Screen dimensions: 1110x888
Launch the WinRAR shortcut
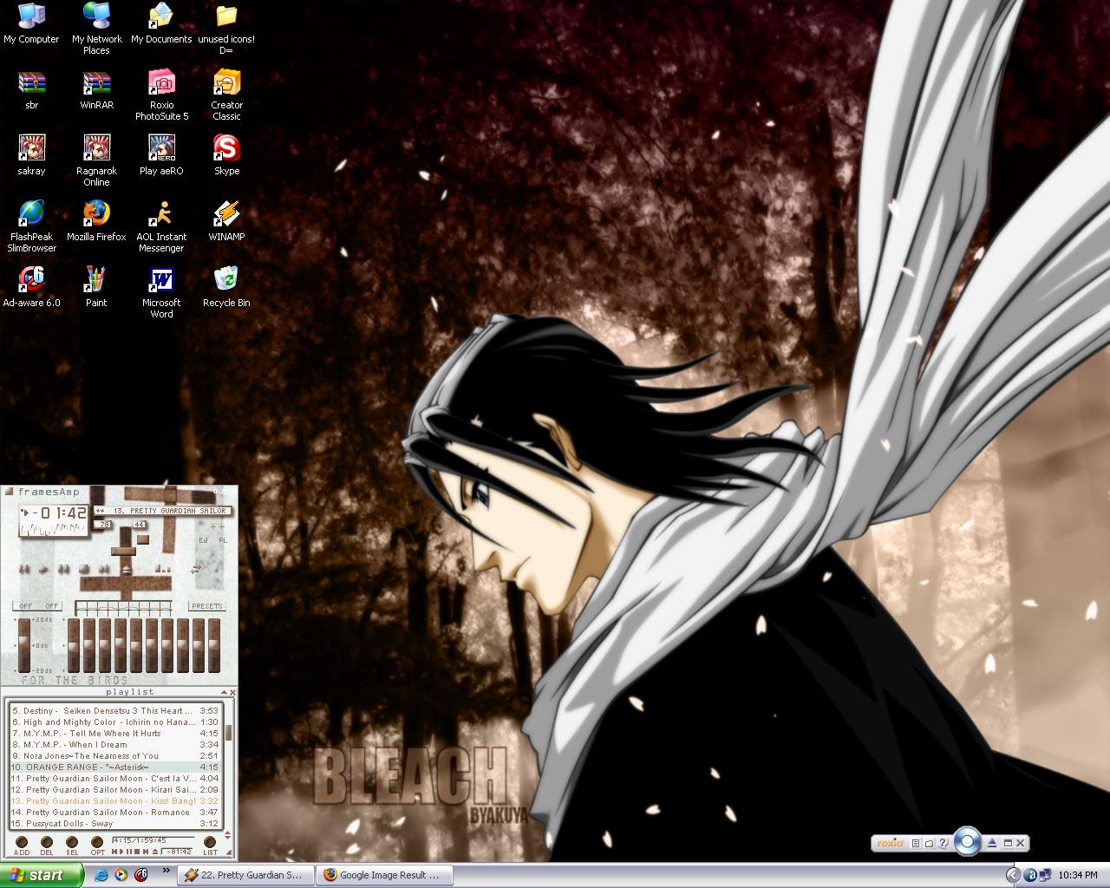96,90
